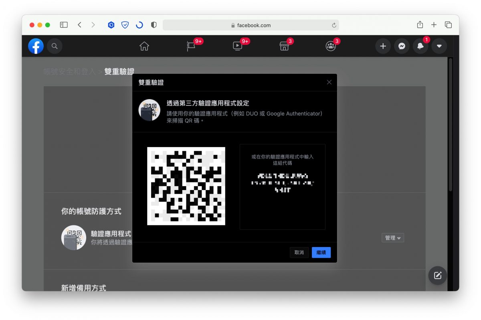Screen dimensions: 481x320
Task: Open the Watch video icon
Action: [x=237, y=46]
